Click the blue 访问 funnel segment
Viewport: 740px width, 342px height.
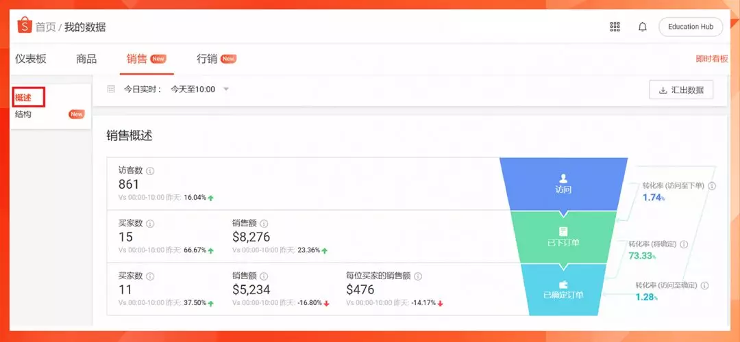[x=563, y=184]
